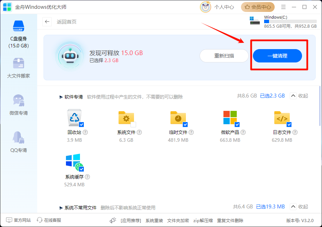Click 返回首页 link

[x=67, y=22]
